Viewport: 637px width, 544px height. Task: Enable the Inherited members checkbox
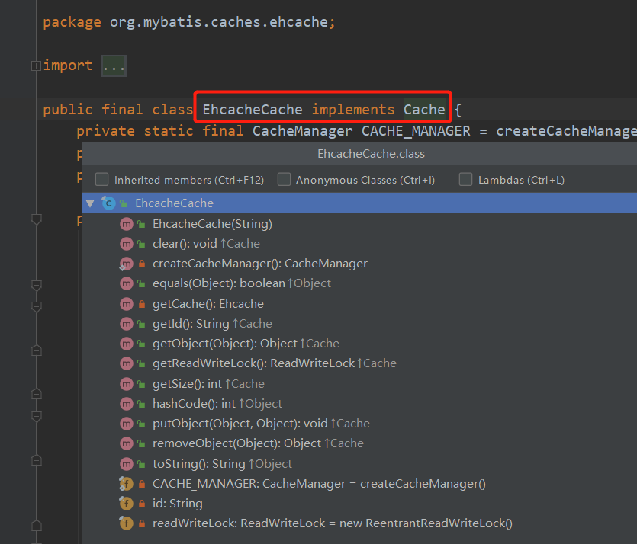click(x=101, y=179)
